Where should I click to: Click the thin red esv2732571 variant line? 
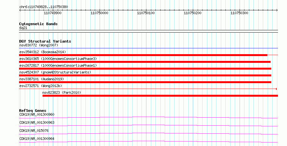click(x=148, y=89)
